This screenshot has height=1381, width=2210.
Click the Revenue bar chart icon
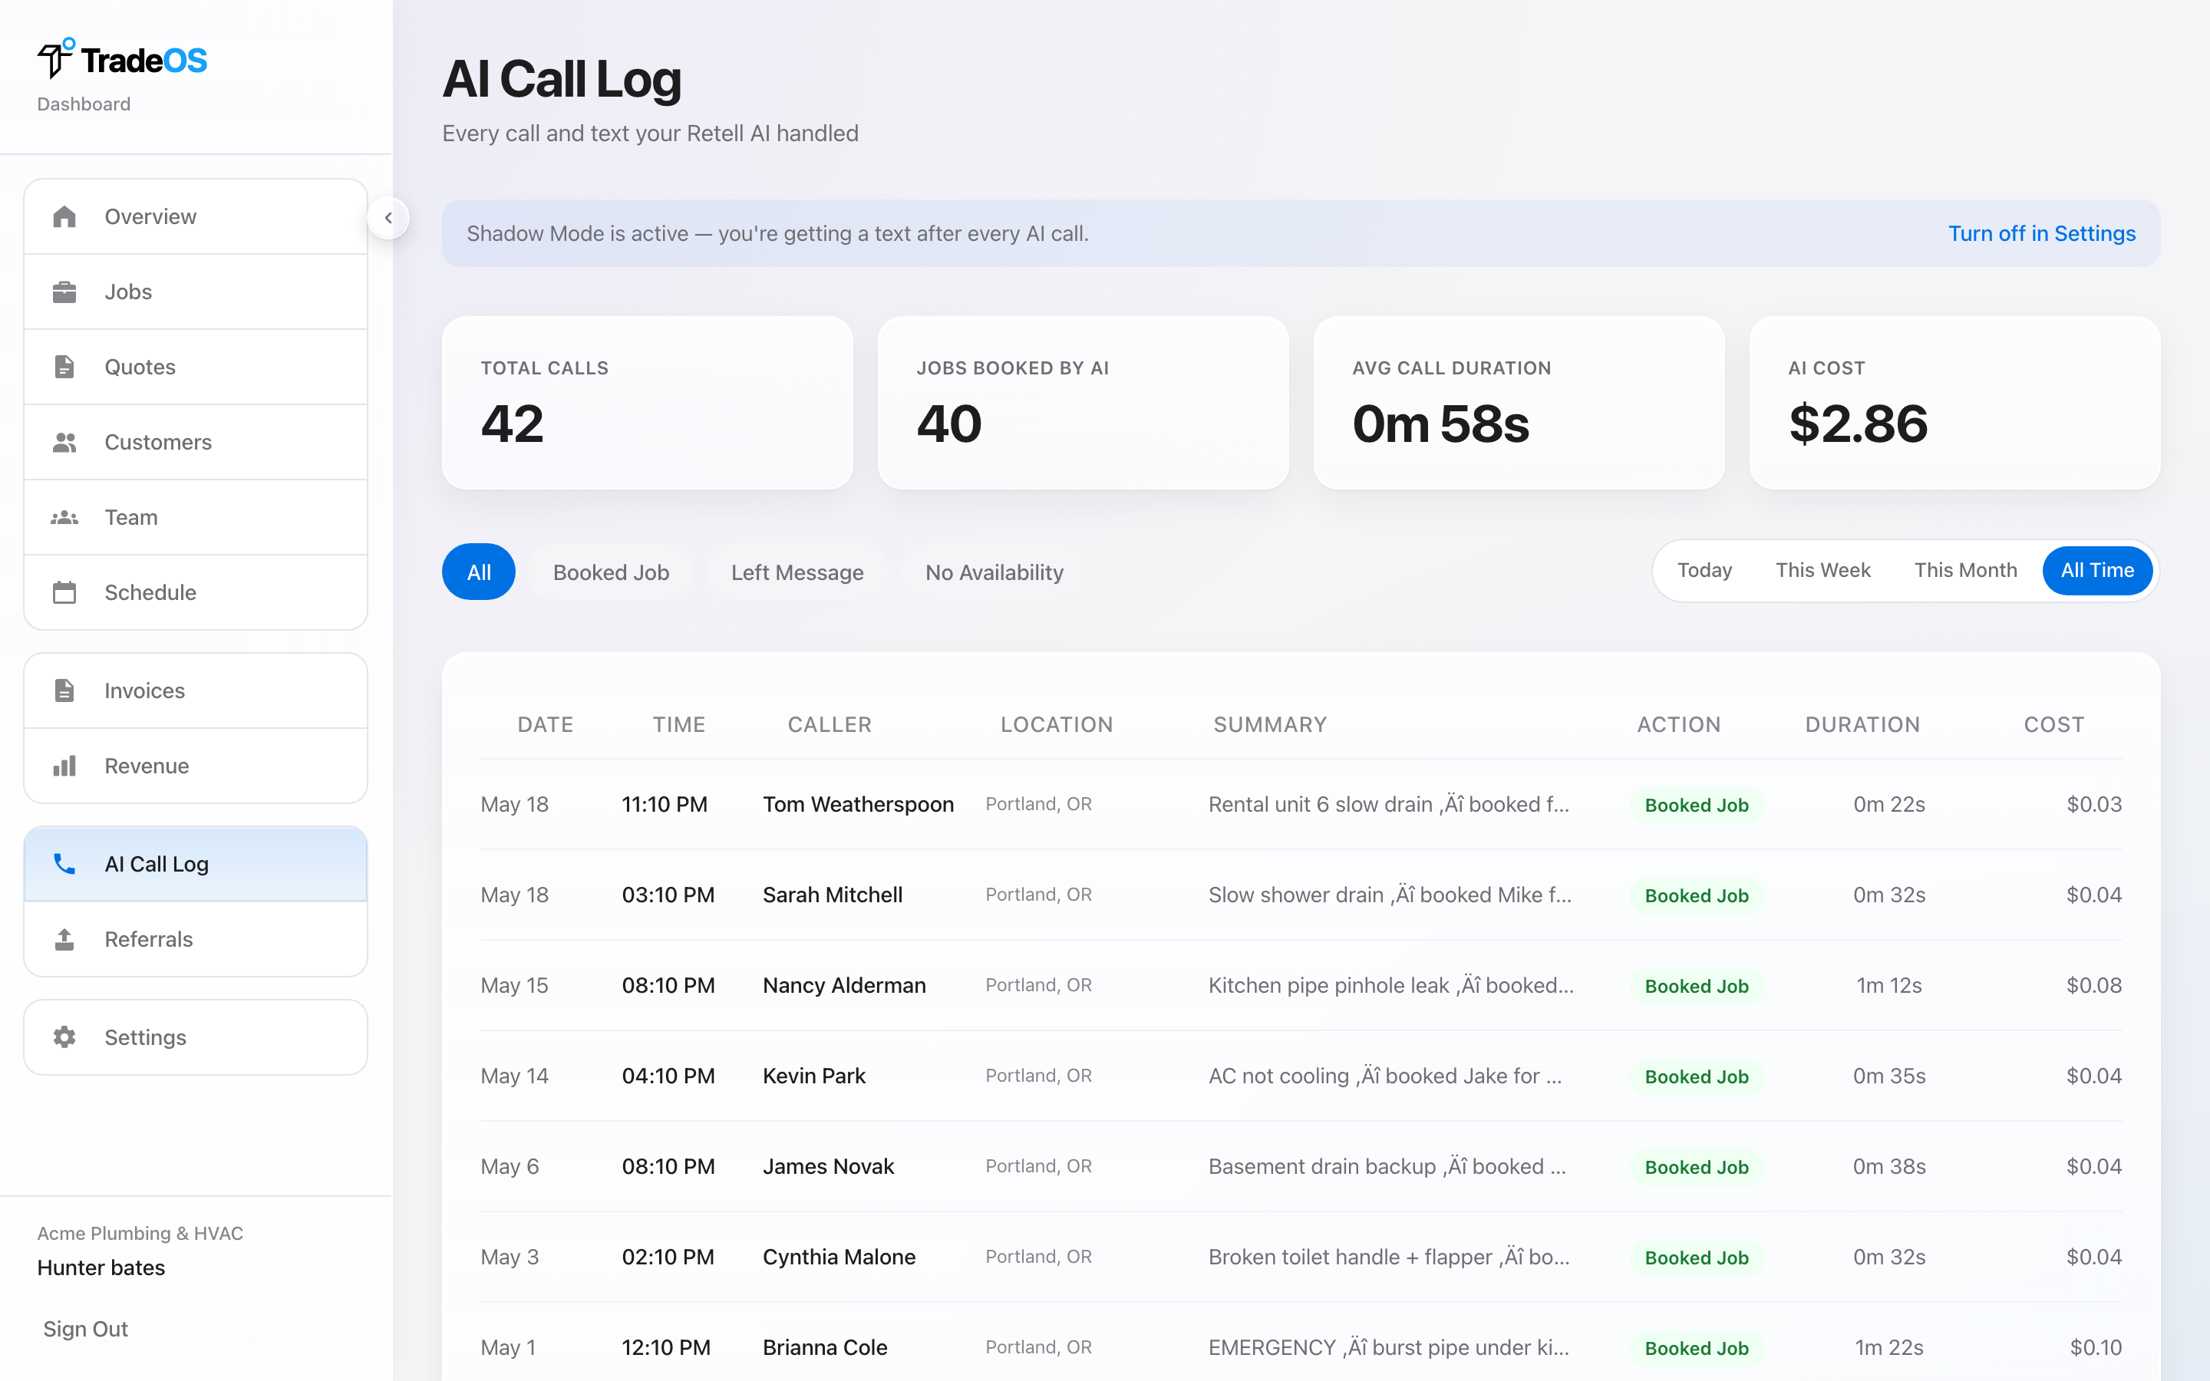[x=64, y=766]
